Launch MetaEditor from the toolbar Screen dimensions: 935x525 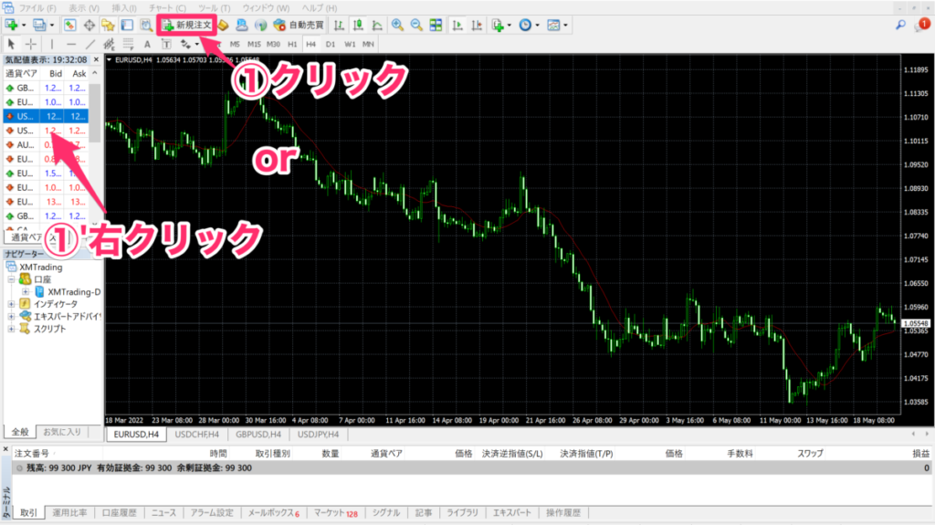(223, 25)
